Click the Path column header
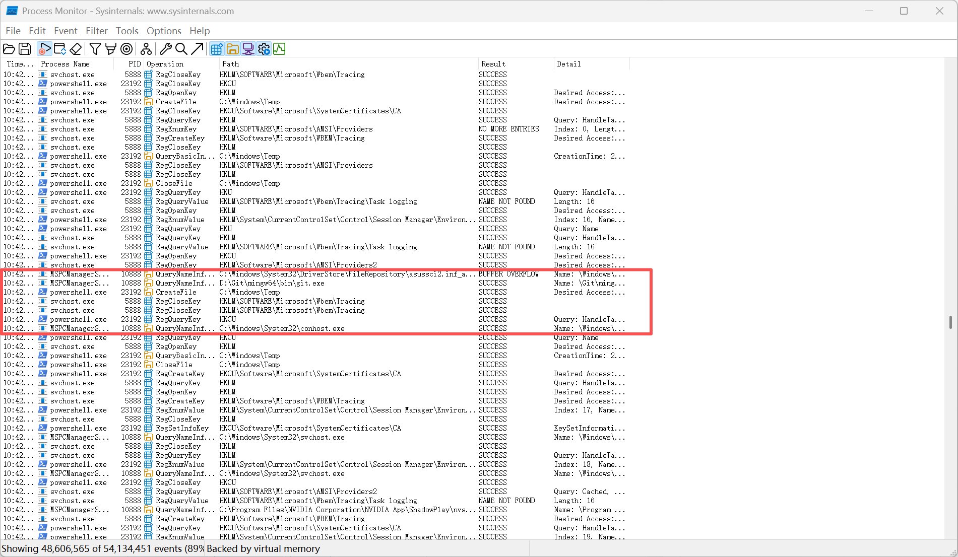This screenshot has width=958, height=557. coord(349,64)
